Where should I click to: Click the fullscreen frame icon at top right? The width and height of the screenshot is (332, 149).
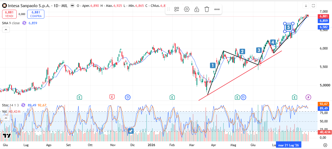click(314, 6)
